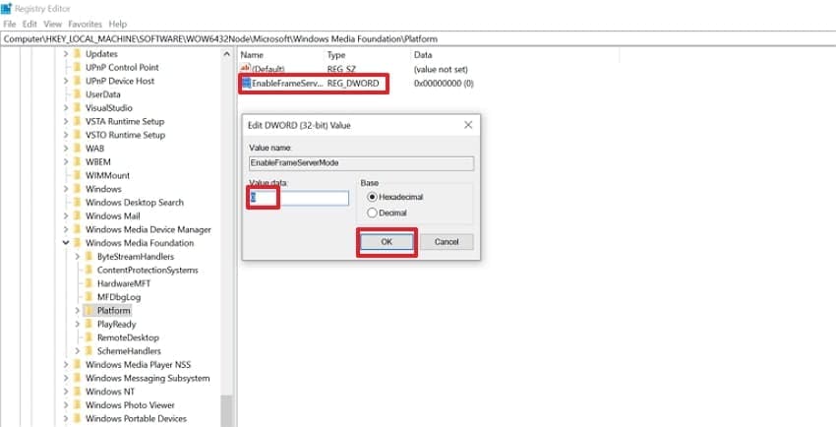Click the registry path address bar
This screenshot has height=427, width=836.
[x=418, y=39]
